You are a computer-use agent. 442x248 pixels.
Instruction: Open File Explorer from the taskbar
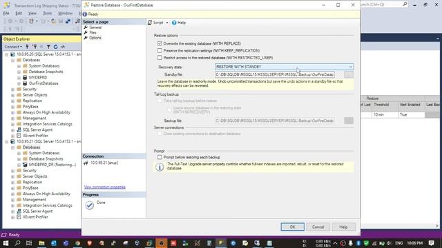pos(41,243)
